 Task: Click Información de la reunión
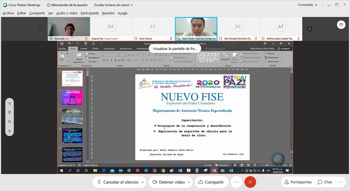[67, 5]
